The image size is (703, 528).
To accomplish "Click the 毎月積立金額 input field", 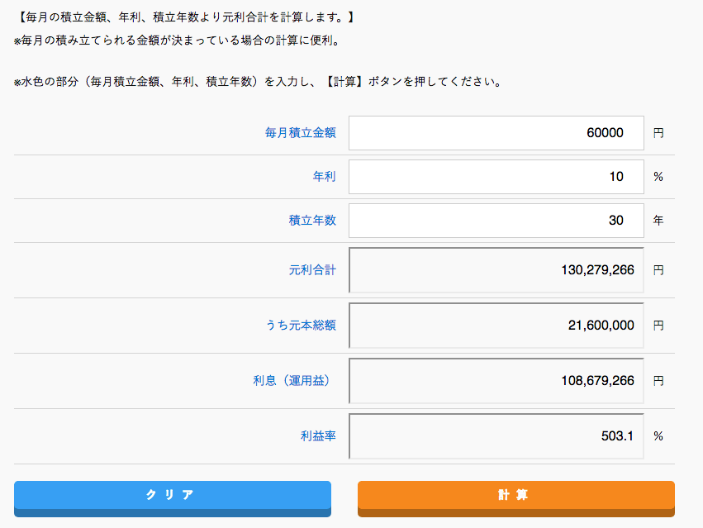I will click(496, 133).
